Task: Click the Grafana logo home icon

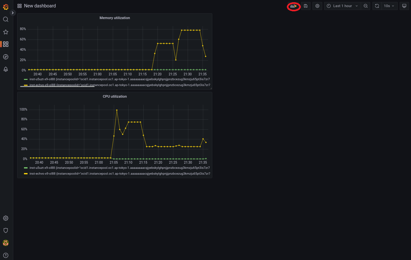Action: (x=6, y=7)
